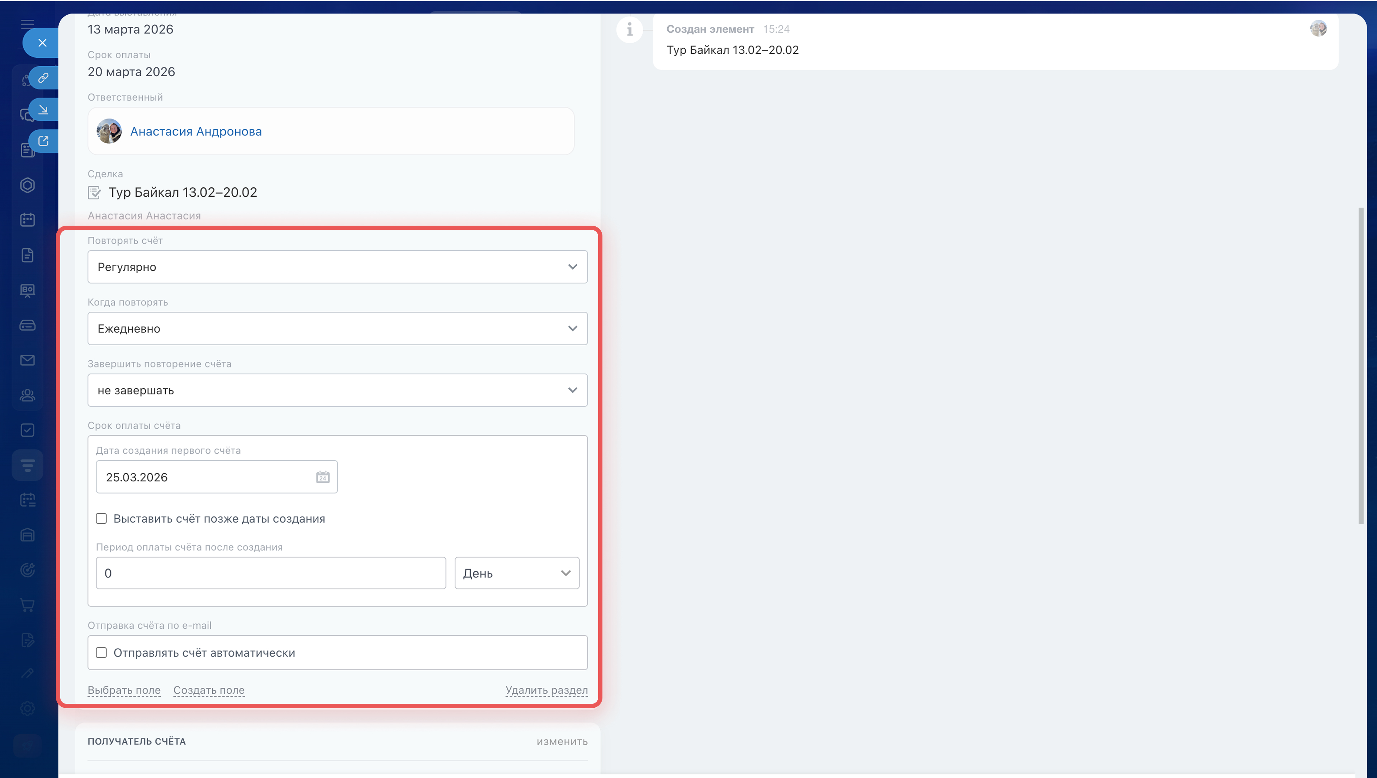Click the shopping cart sidebar icon
1377x778 pixels.
27,605
